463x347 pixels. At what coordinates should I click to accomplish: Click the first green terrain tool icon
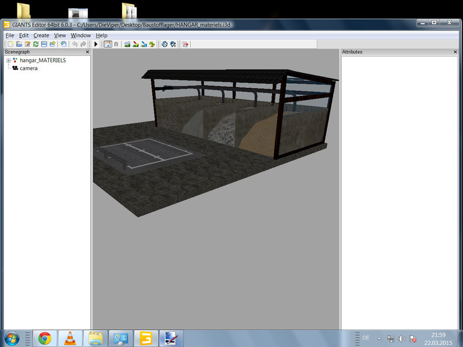tap(127, 44)
